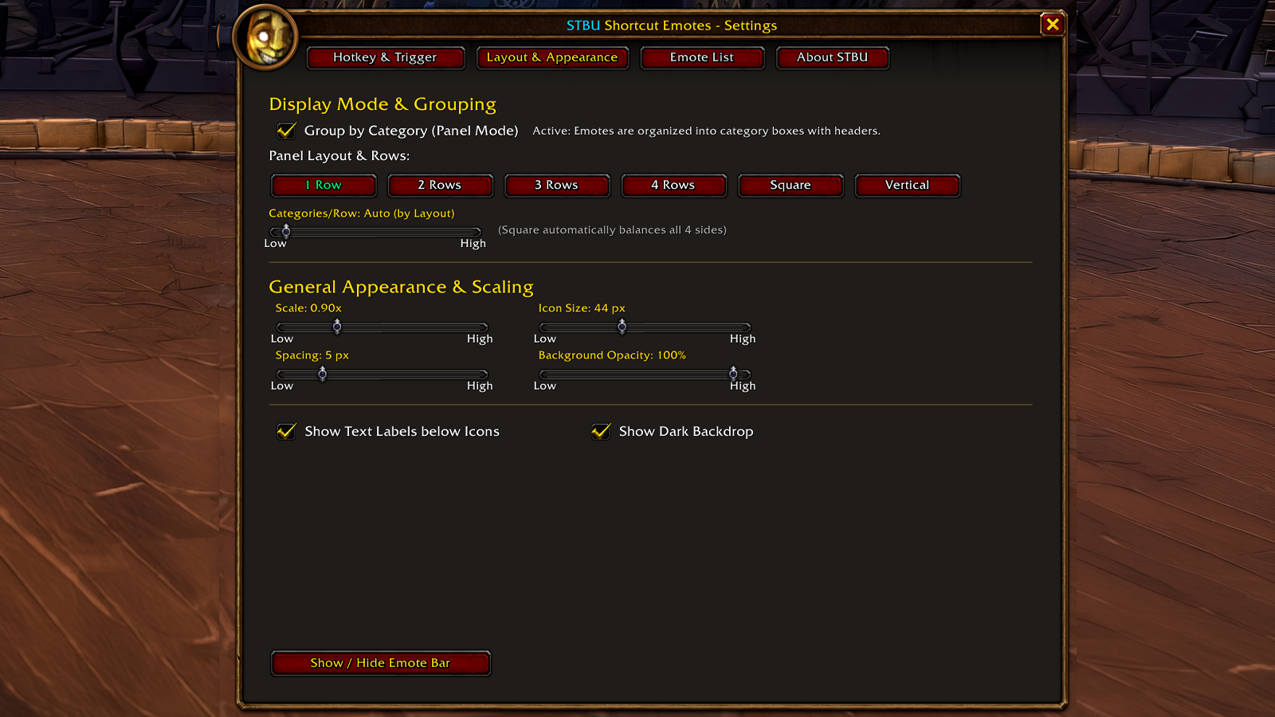The image size is (1275, 717).
Task: Click Show / Hide Emote Bar button
Action: [x=381, y=663]
